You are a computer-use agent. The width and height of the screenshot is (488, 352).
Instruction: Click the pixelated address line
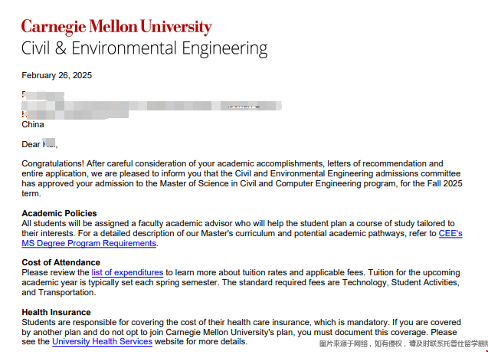coord(152,106)
